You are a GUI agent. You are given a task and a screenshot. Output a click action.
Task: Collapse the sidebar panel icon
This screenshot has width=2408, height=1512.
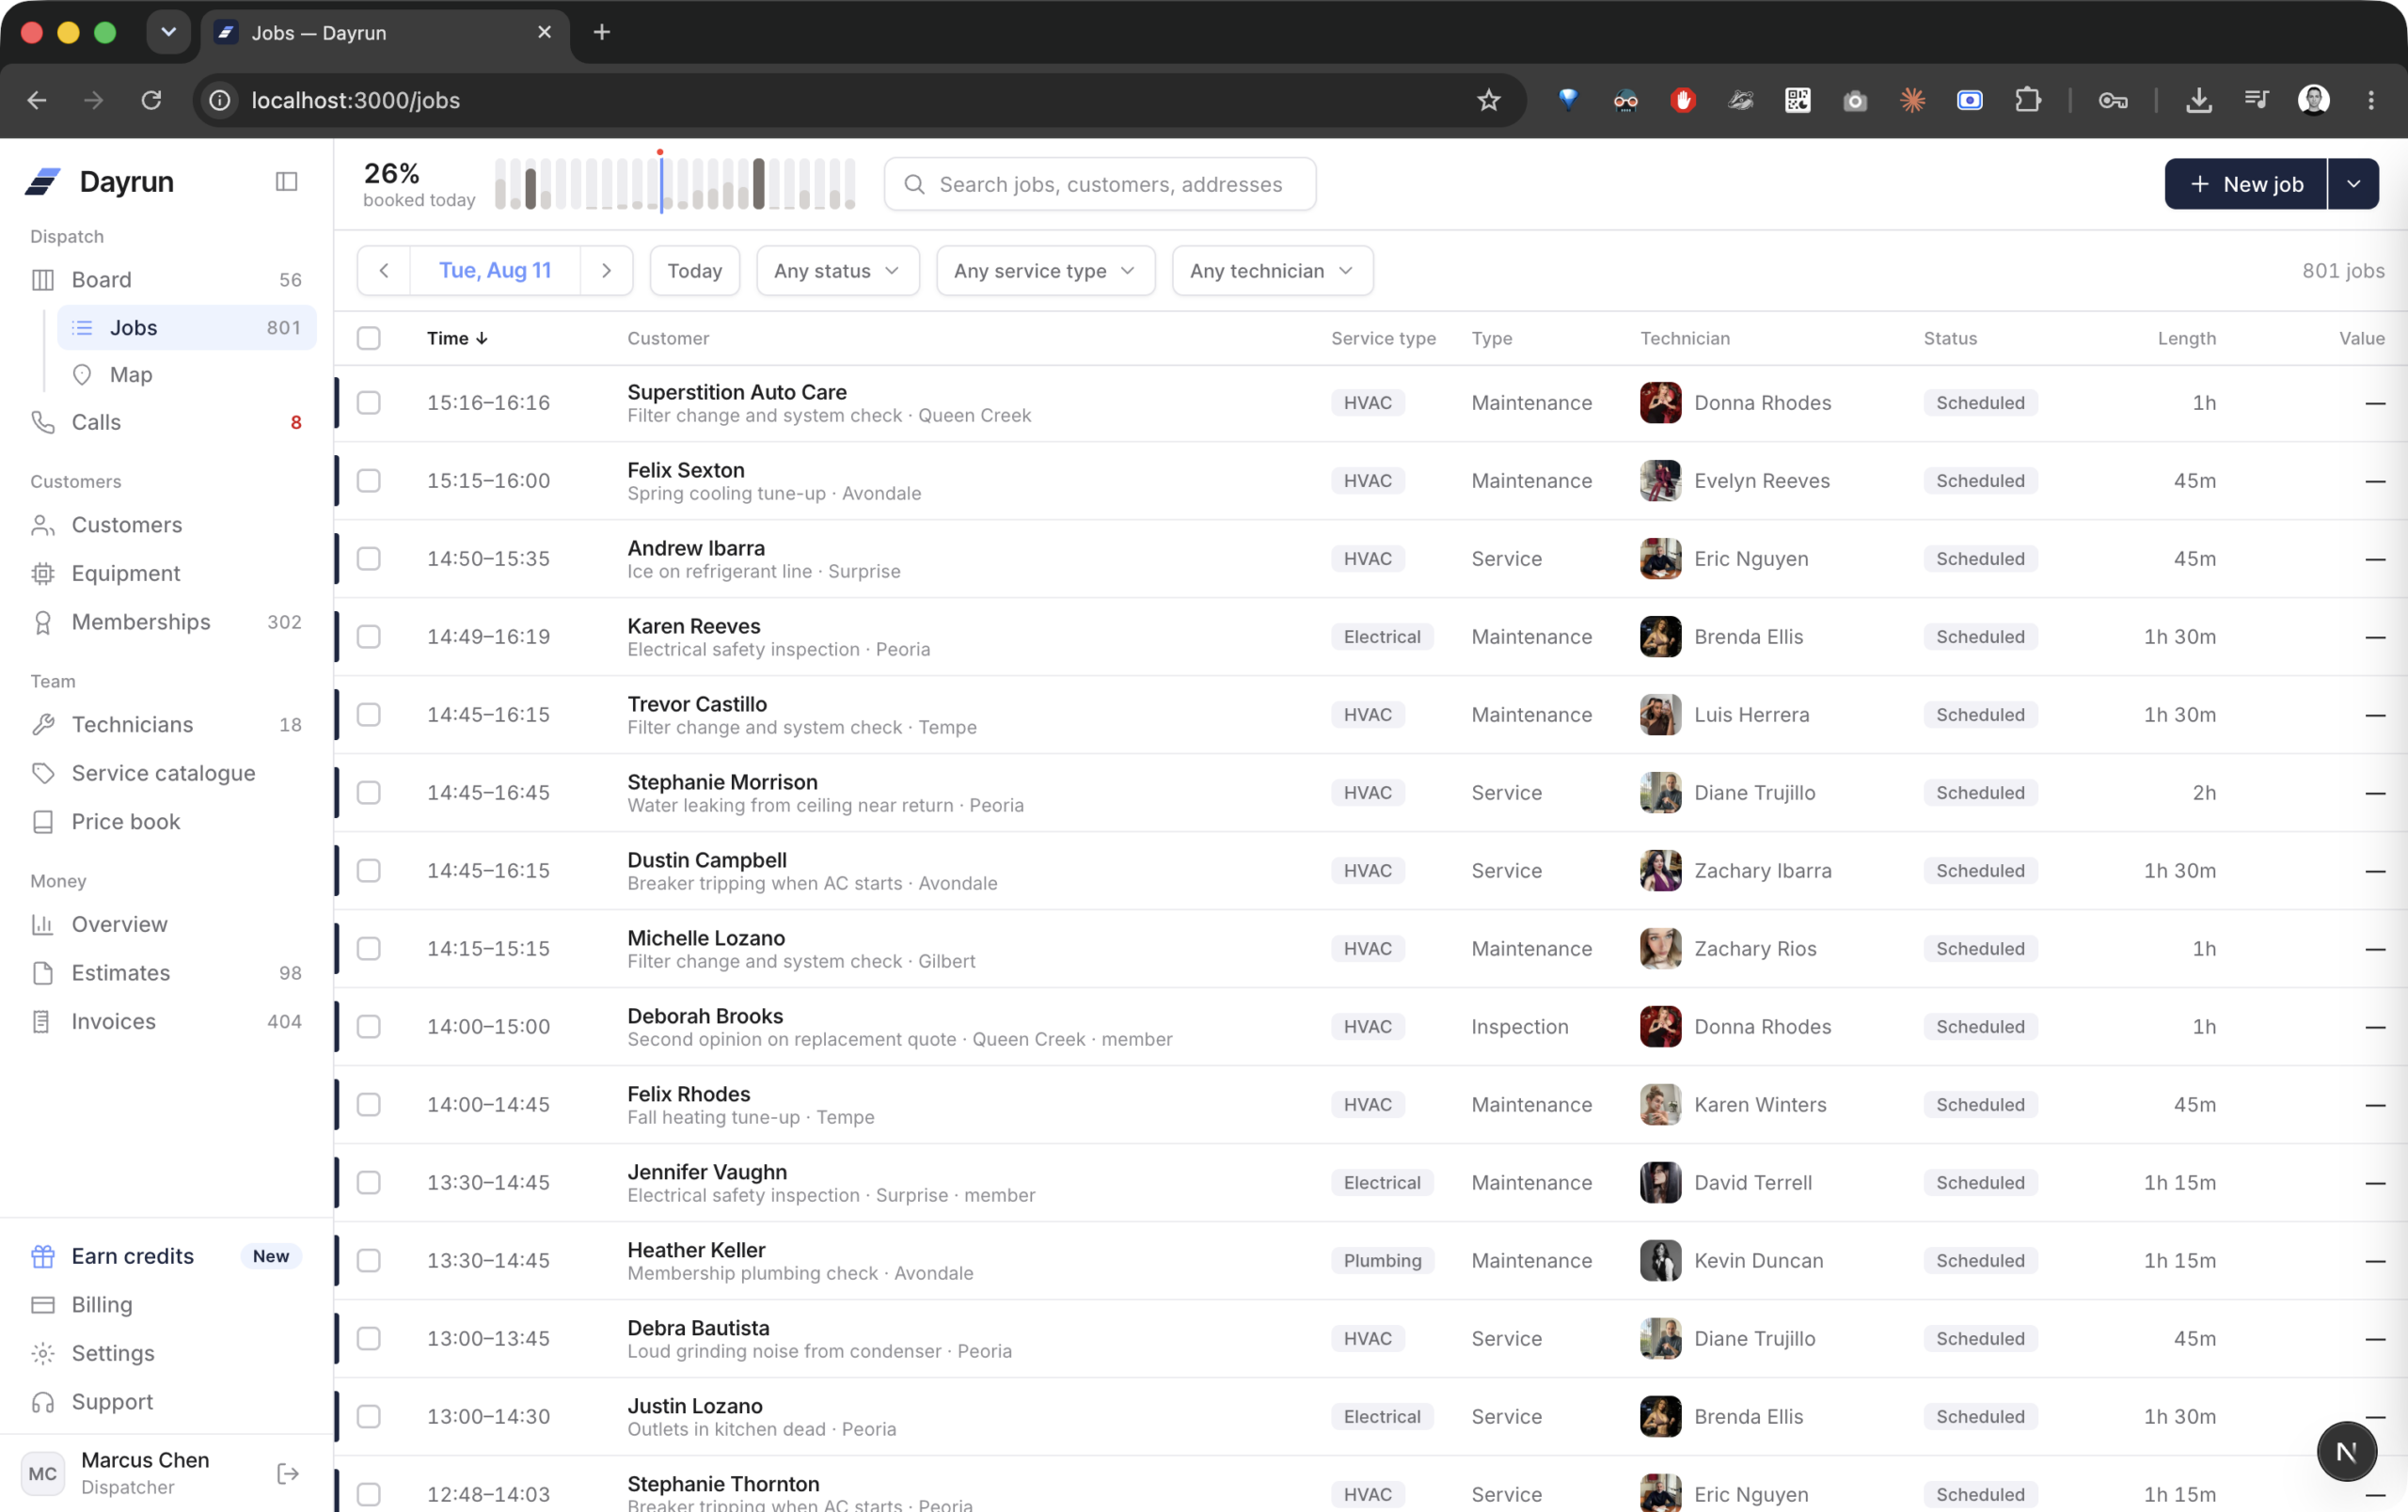point(286,181)
